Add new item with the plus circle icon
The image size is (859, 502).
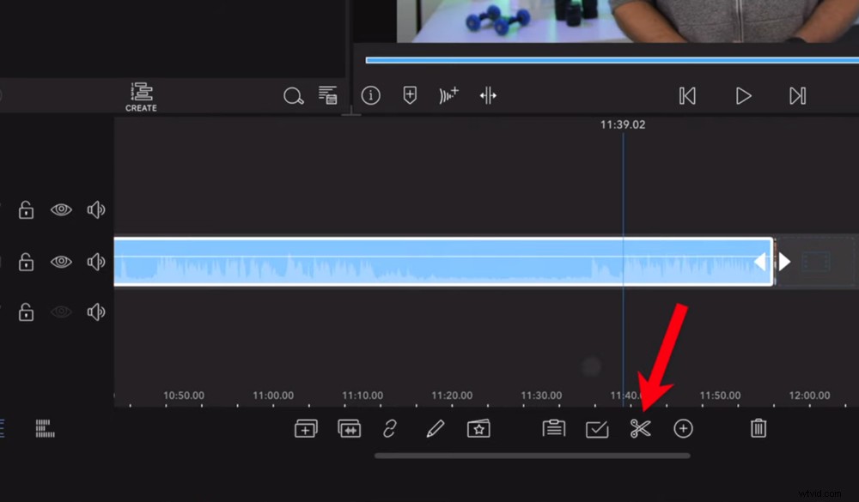[683, 429]
